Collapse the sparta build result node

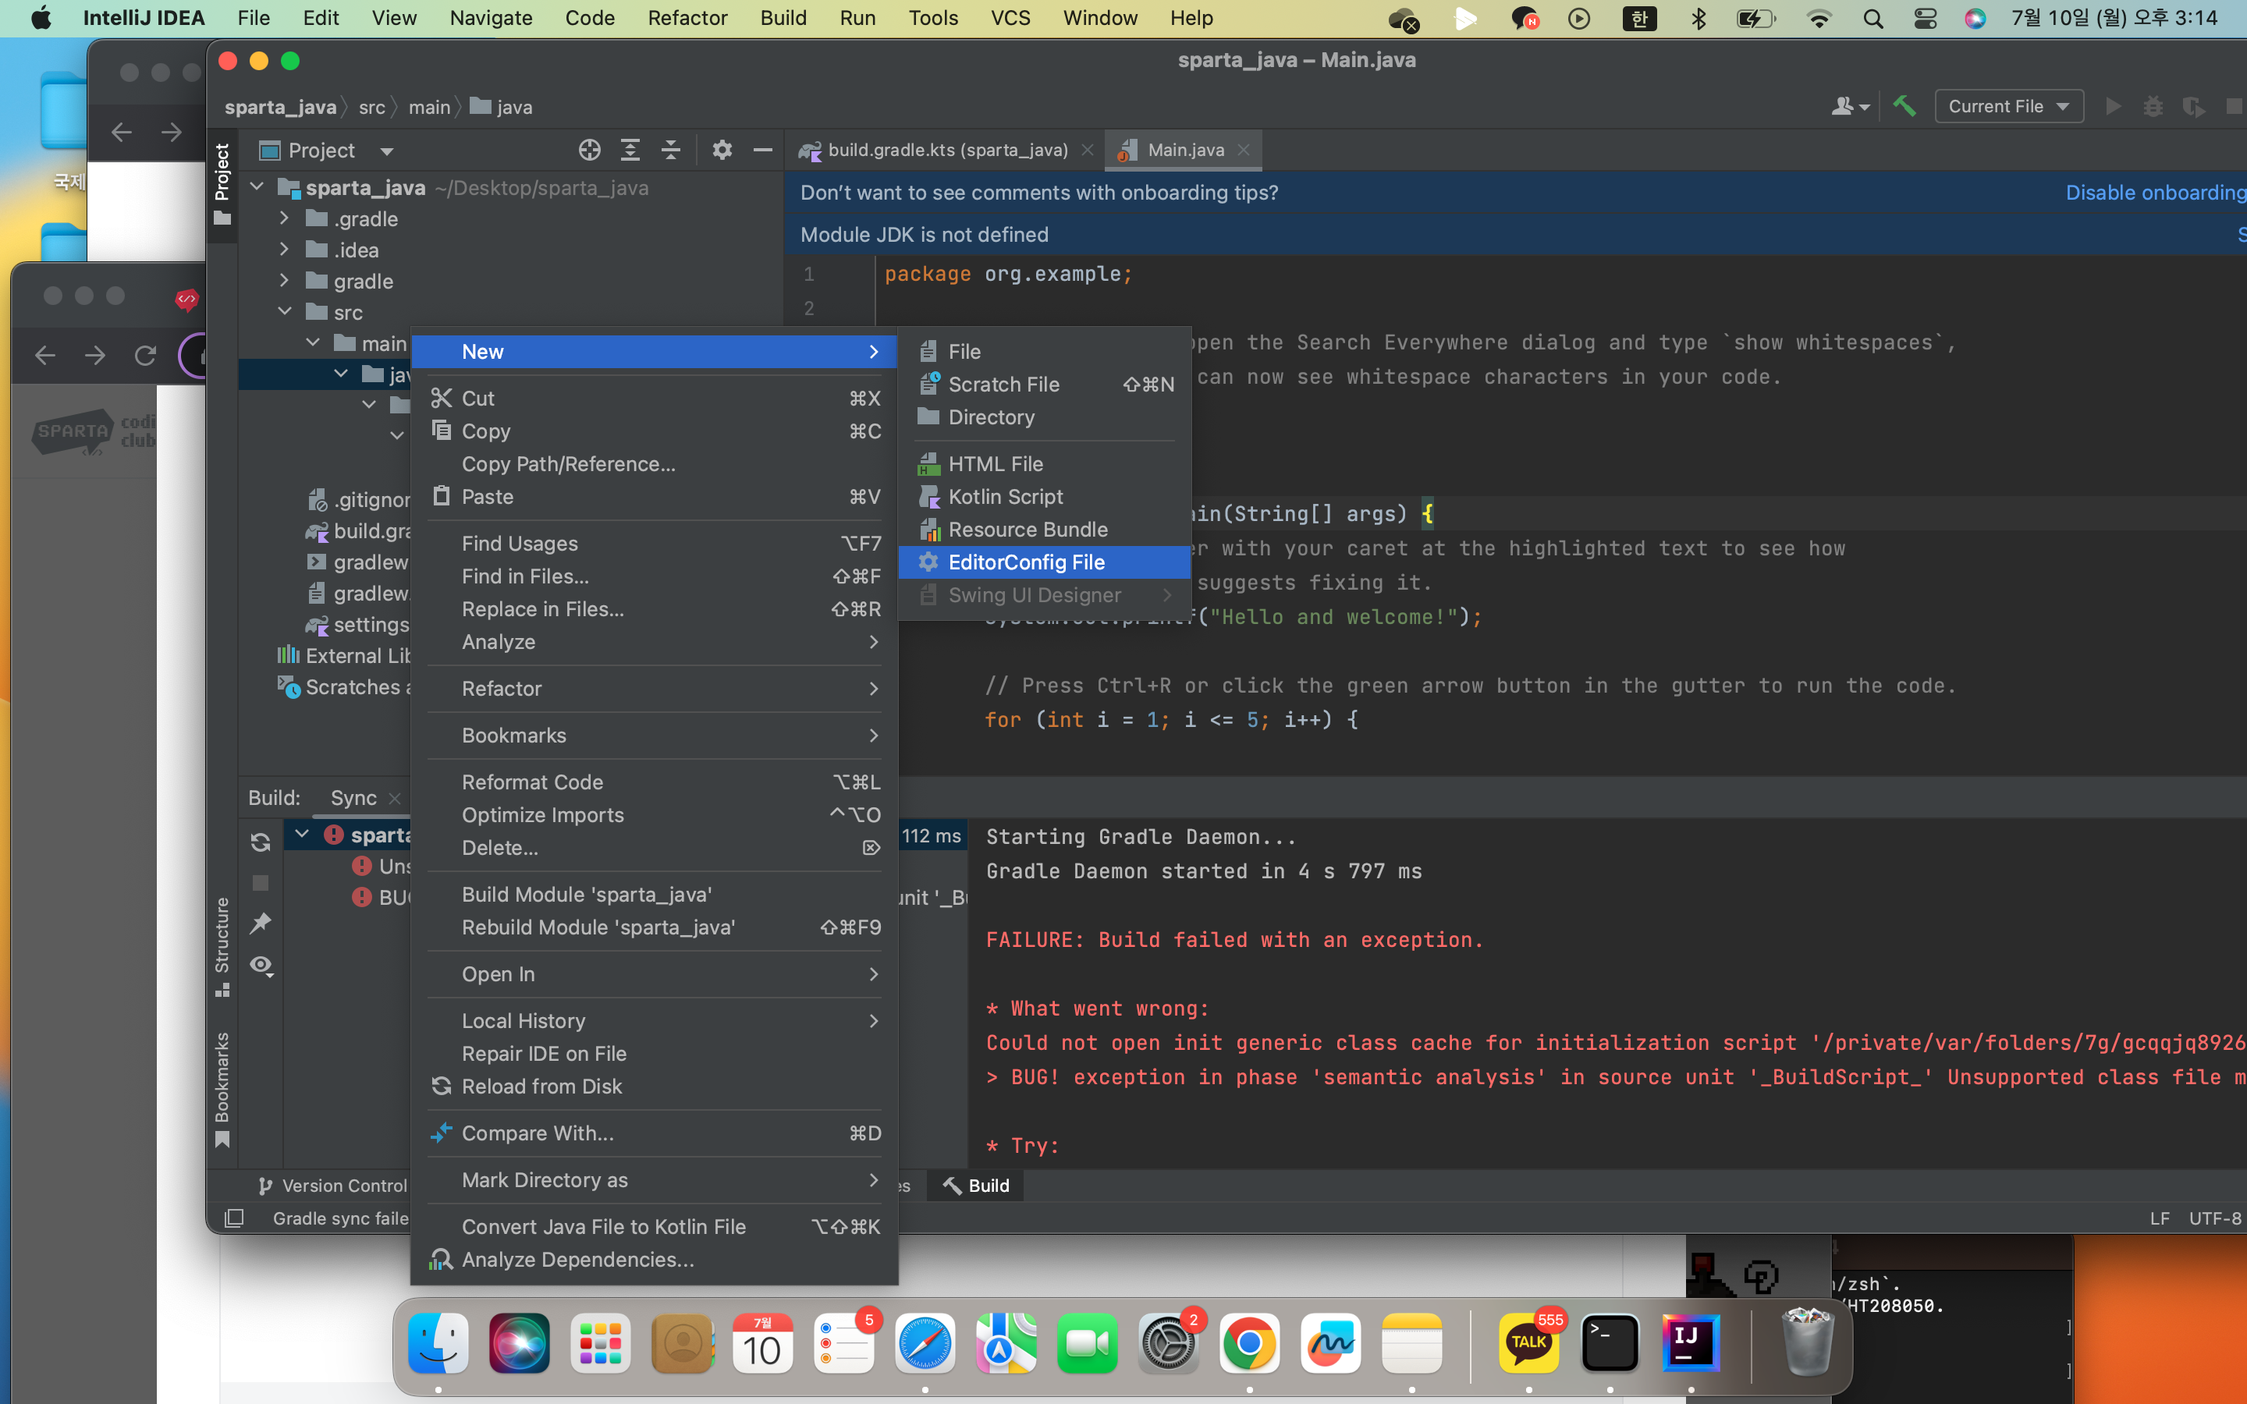tap(302, 835)
